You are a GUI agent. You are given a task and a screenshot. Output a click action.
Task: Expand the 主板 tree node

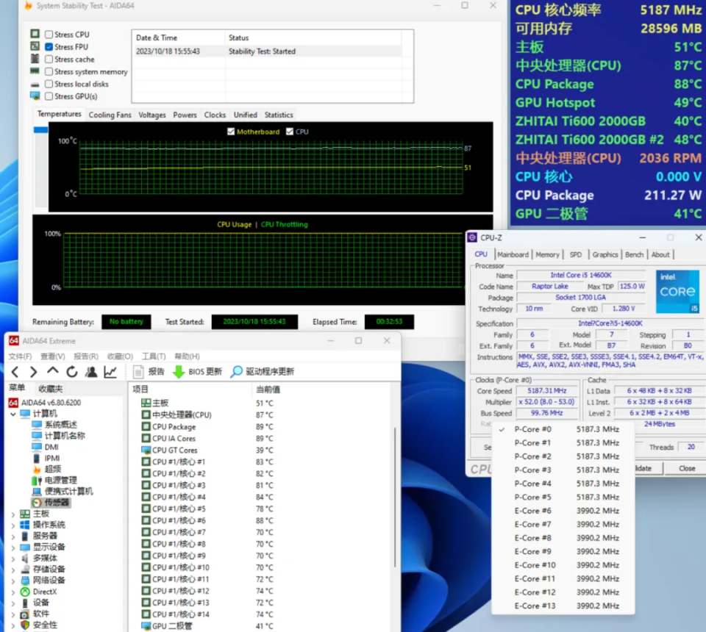tap(13, 514)
